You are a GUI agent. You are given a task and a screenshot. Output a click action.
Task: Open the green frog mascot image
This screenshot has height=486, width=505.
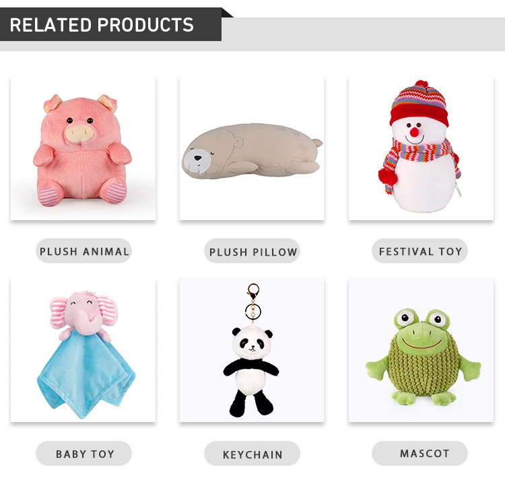[x=421, y=350]
